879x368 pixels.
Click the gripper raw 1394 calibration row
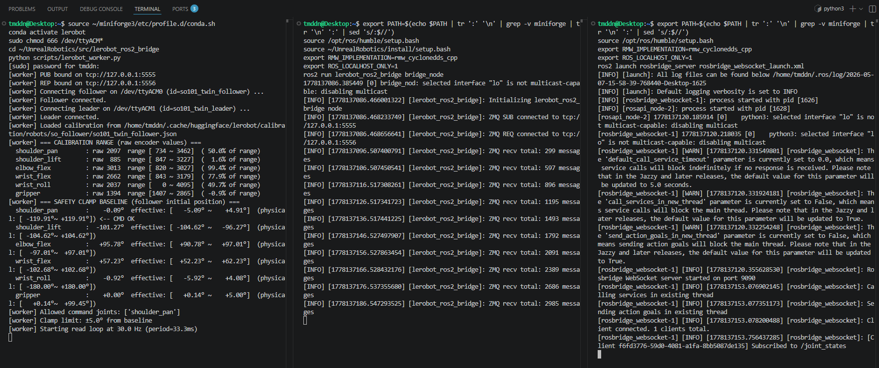click(x=138, y=193)
